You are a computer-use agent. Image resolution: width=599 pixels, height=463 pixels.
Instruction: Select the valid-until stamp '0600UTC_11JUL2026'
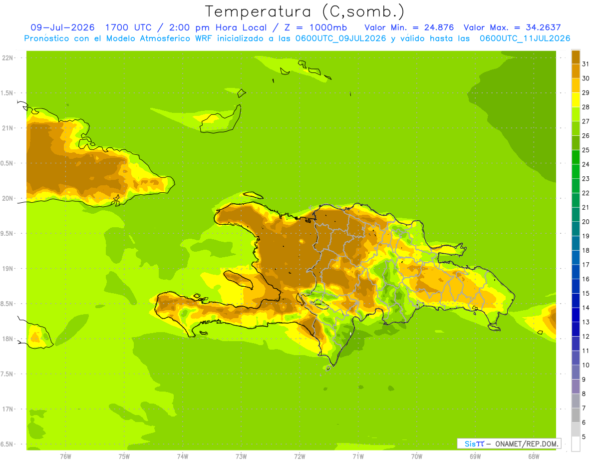[525, 38]
